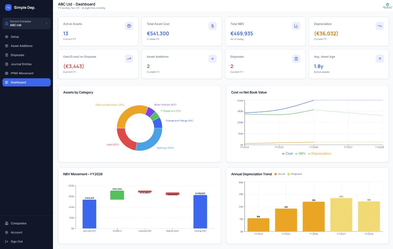
Task: Click the Total Asset Cost value €541,300
Action: (158, 34)
